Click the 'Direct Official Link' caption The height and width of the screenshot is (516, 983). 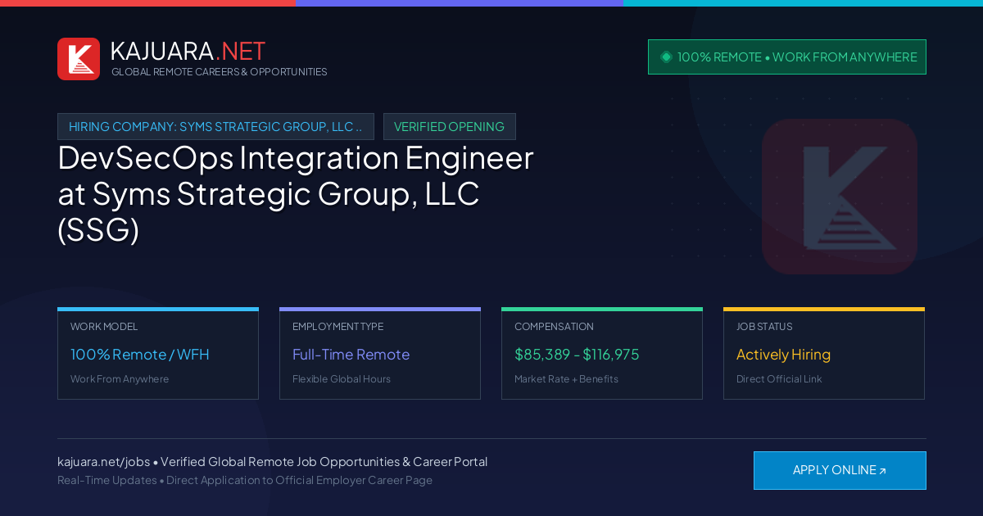point(779,379)
